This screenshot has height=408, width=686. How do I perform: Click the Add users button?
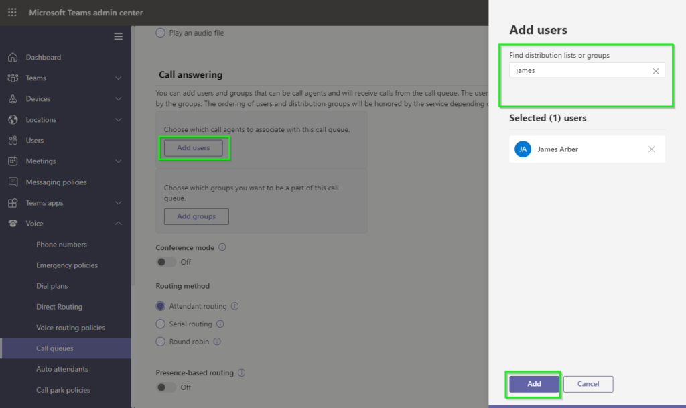click(x=194, y=148)
